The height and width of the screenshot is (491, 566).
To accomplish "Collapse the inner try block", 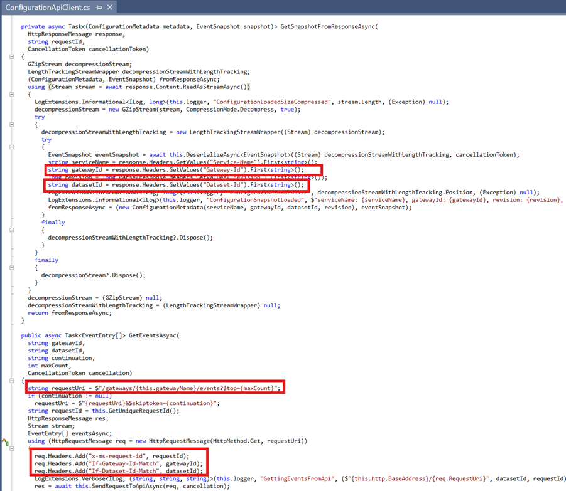I will [x=13, y=147].
